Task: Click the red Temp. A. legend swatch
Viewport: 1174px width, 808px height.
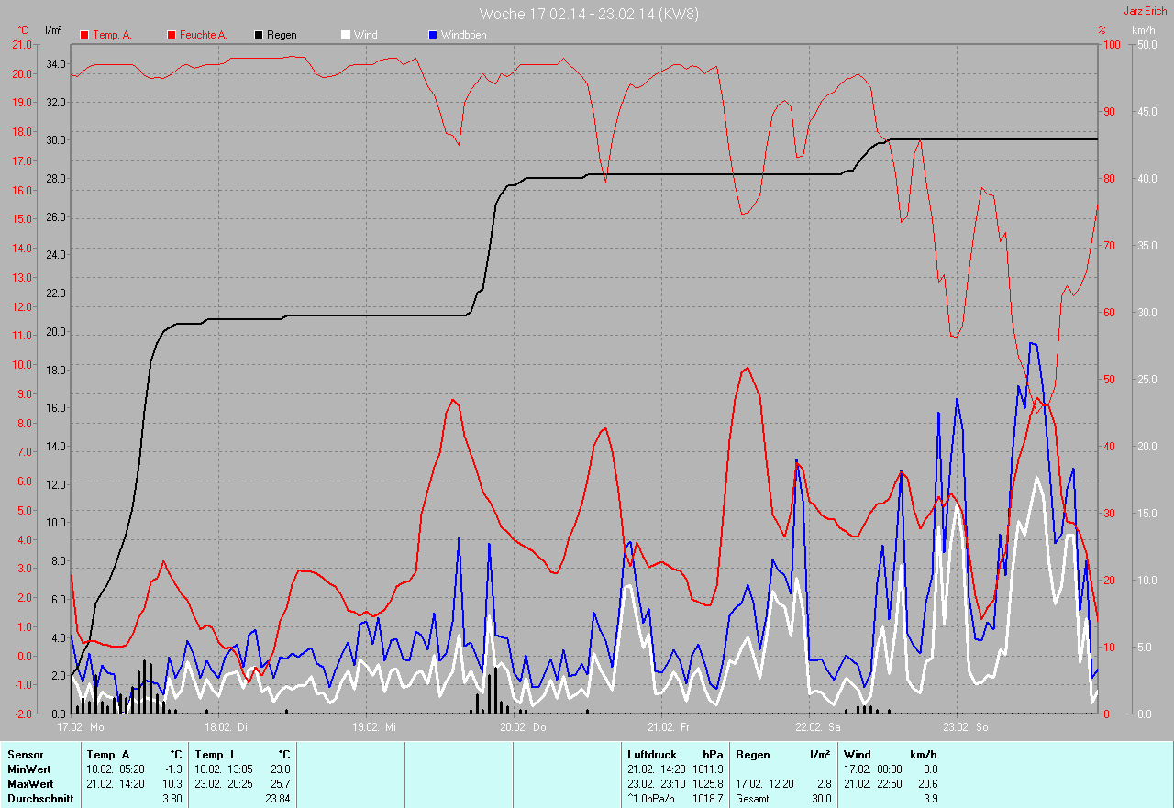Action: click(84, 35)
